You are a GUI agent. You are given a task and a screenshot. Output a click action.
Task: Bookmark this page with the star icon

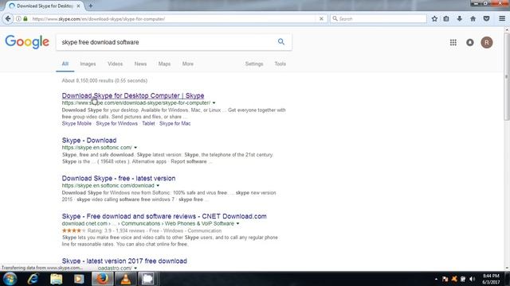(x=434, y=19)
